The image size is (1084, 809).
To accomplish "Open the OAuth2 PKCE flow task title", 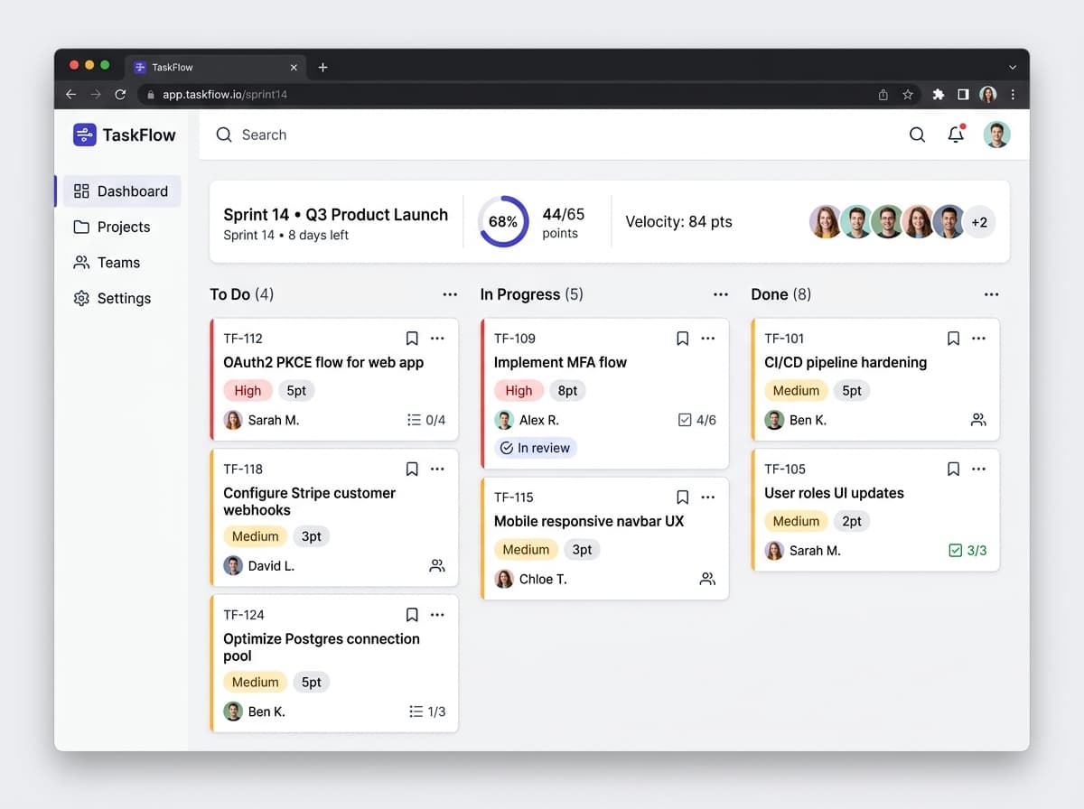I will click(323, 362).
